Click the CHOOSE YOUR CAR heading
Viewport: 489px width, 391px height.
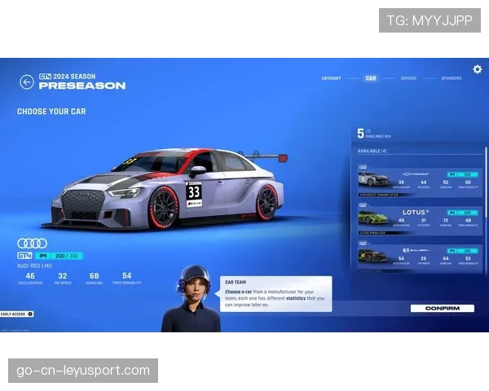(x=51, y=112)
